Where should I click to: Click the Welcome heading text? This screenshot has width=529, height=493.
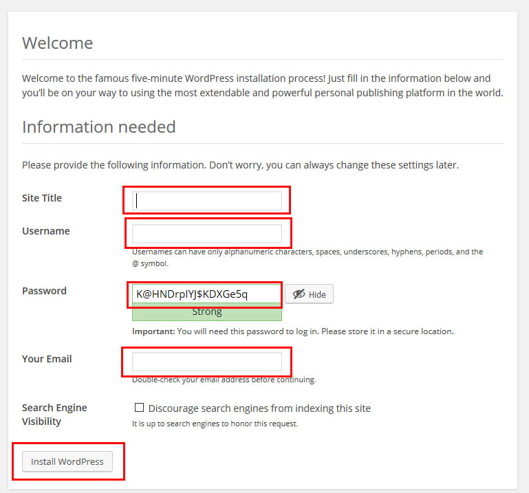57,43
